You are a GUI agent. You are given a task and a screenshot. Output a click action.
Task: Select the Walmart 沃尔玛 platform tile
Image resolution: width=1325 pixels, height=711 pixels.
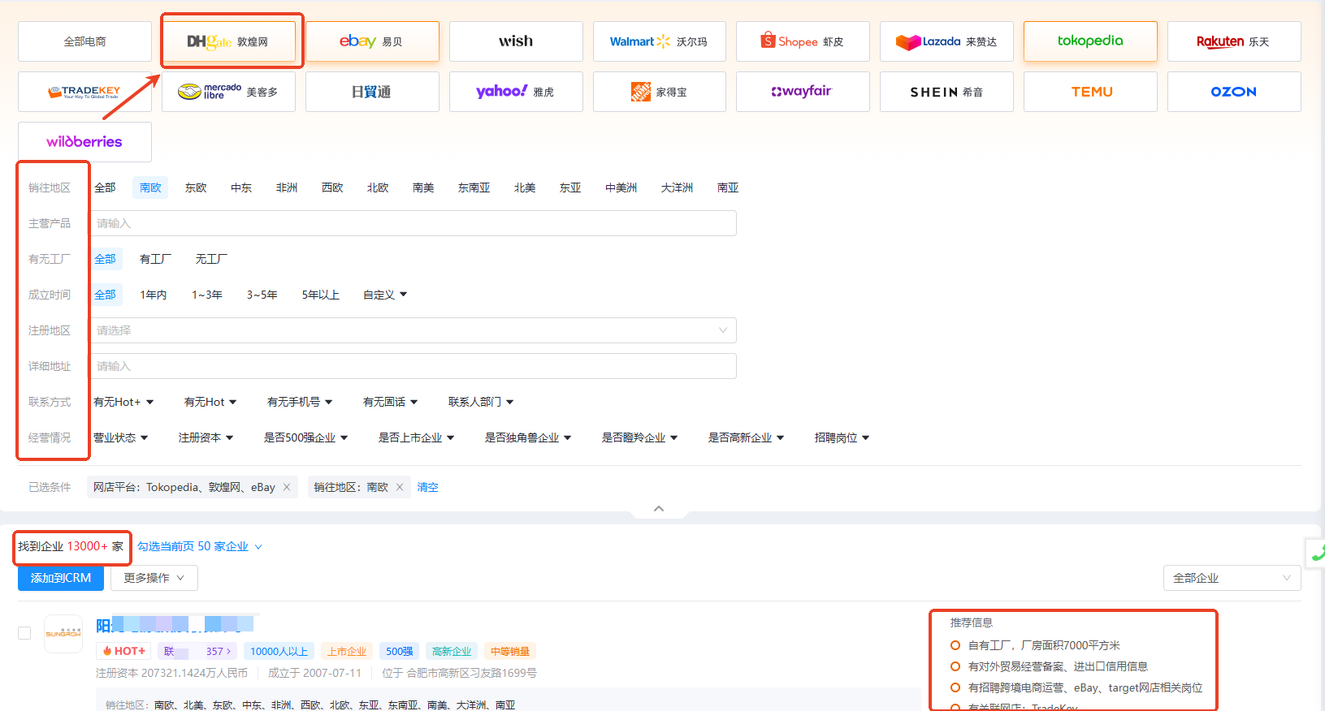pos(660,41)
